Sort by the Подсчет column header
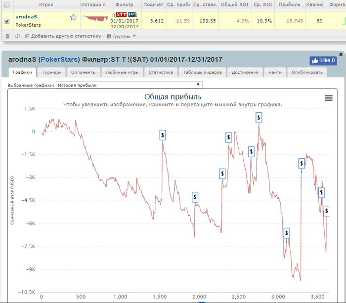Image resolution: width=346 pixels, height=303 pixels. [153, 4]
